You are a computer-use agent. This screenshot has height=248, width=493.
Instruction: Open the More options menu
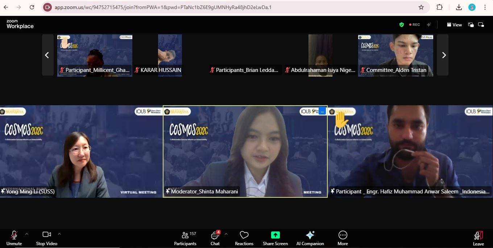tap(343, 238)
